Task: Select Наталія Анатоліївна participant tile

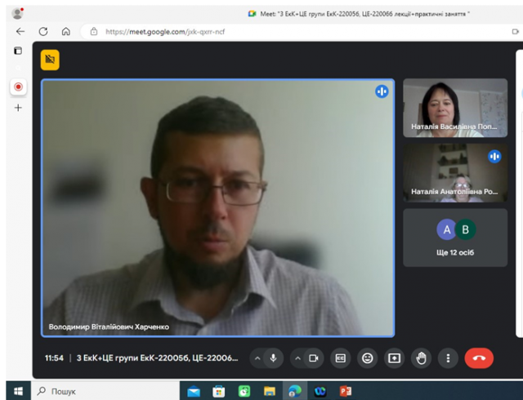Action: pos(455,173)
